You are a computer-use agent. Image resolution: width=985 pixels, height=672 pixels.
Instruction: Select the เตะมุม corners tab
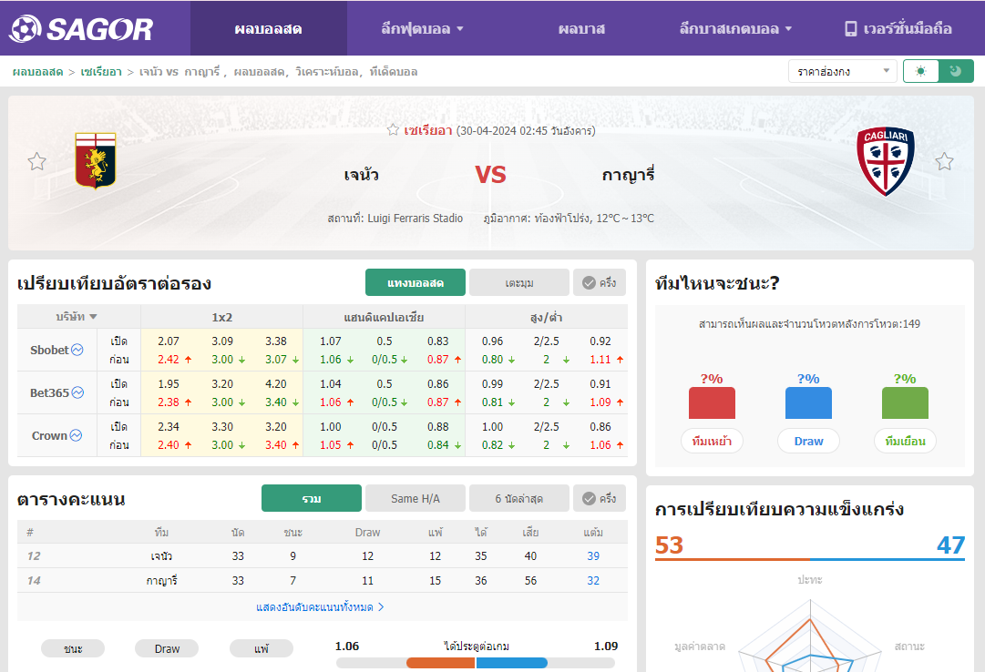click(x=519, y=282)
